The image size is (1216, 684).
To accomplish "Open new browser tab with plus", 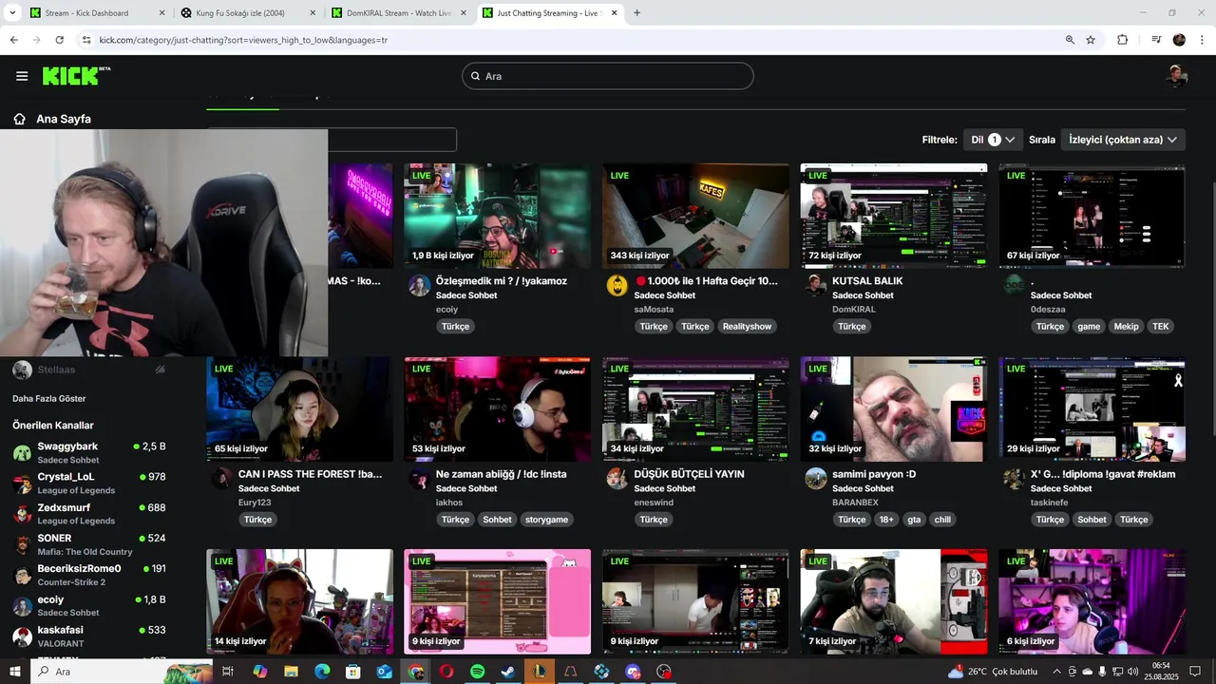I will pos(636,13).
